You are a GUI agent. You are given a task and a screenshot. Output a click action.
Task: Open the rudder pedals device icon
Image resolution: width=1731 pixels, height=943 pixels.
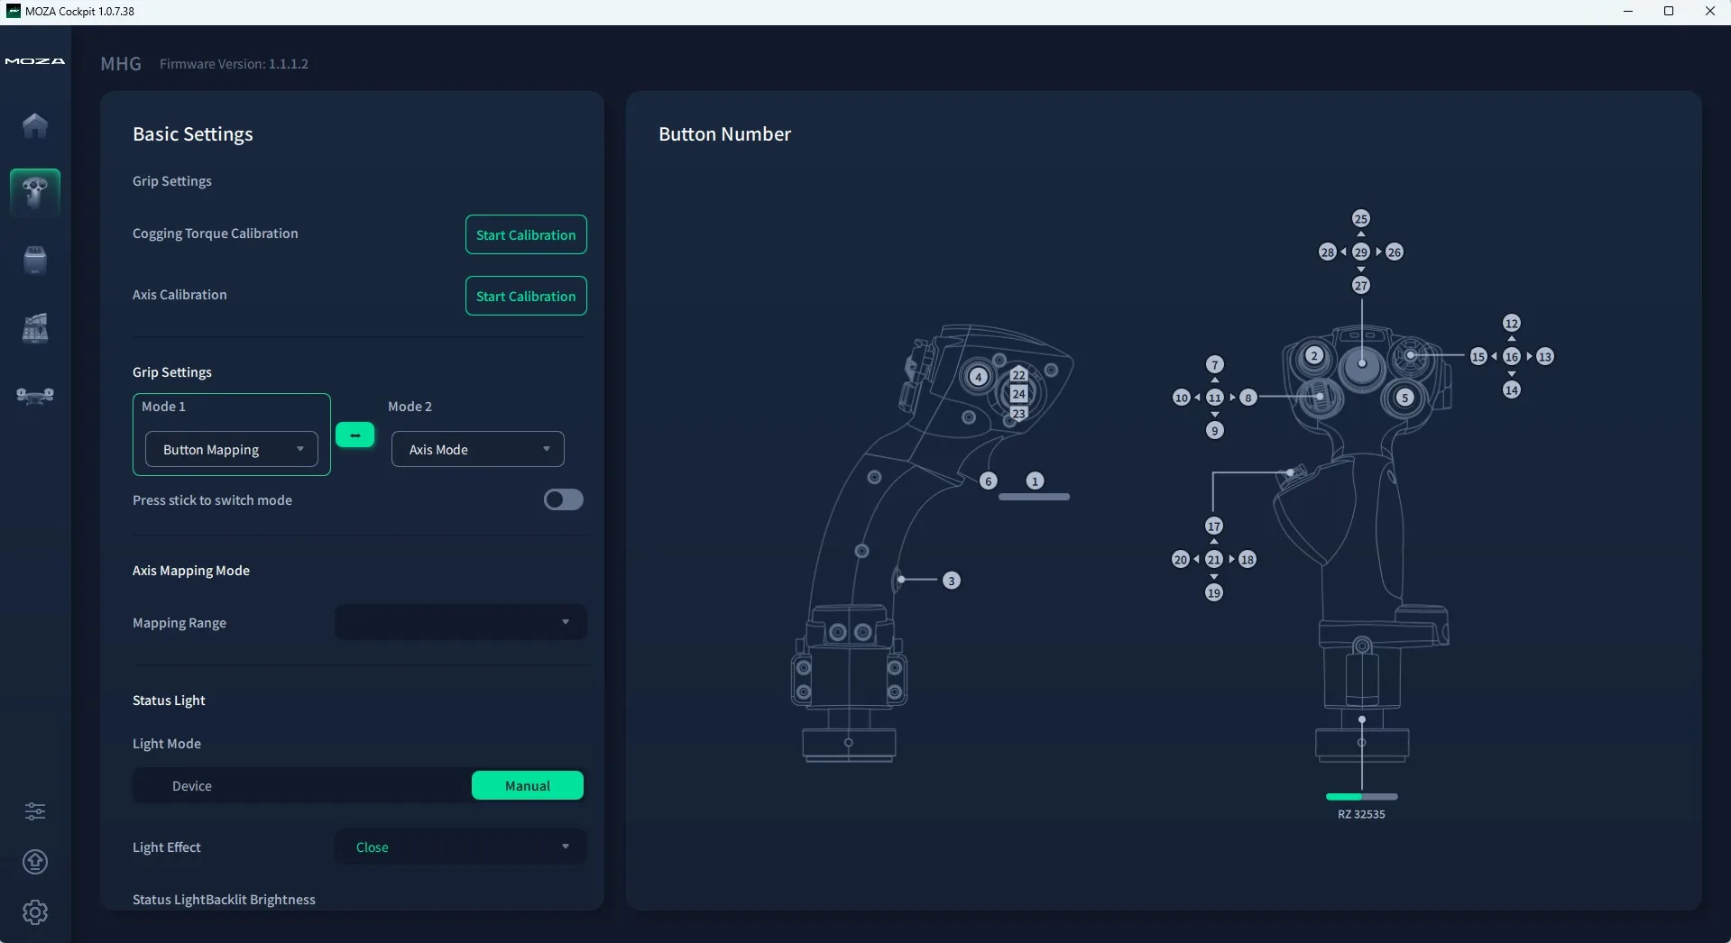35,396
